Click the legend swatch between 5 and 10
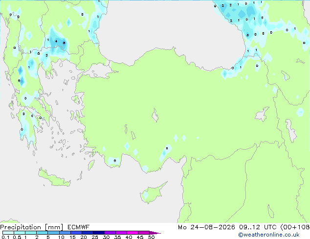The image size is (310, 239). click(53, 233)
